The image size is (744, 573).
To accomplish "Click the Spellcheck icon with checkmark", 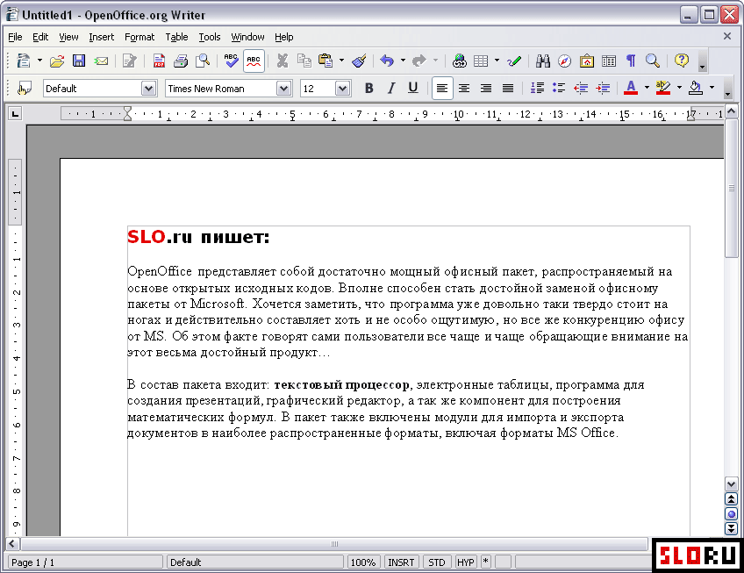I will point(231,61).
